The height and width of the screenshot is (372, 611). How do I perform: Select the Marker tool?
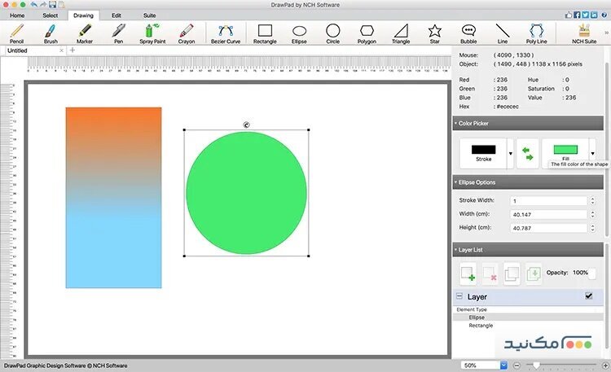coord(85,33)
